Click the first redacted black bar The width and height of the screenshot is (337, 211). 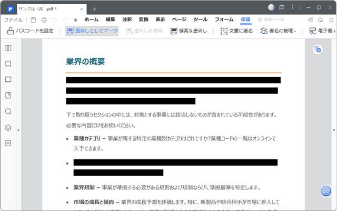[173, 80]
